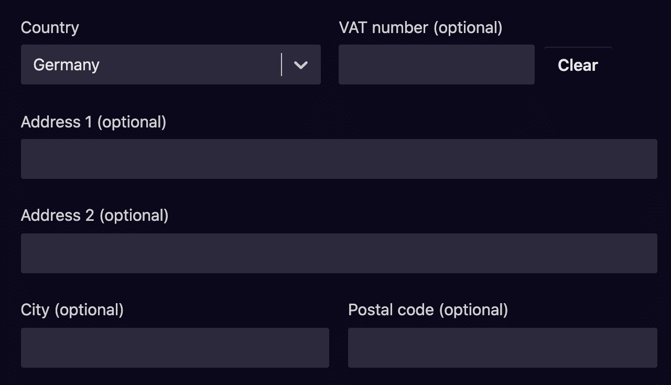Image resolution: width=671 pixels, height=385 pixels.
Task: Click the Country field label
Action: tap(50, 28)
